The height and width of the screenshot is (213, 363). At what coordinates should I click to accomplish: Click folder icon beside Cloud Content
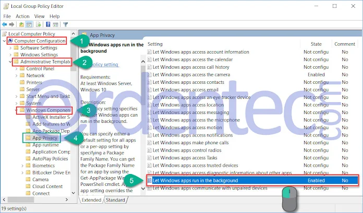click(x=28, y=186)
